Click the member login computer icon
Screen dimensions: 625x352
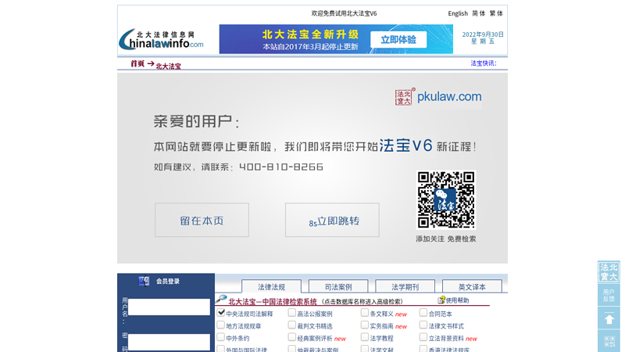[144, 282]
